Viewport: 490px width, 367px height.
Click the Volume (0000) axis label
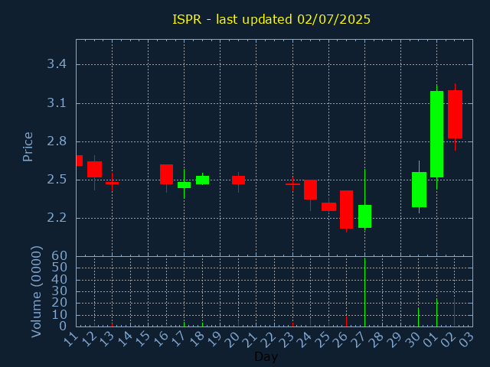pyautogui.click(x=37, y=292)
